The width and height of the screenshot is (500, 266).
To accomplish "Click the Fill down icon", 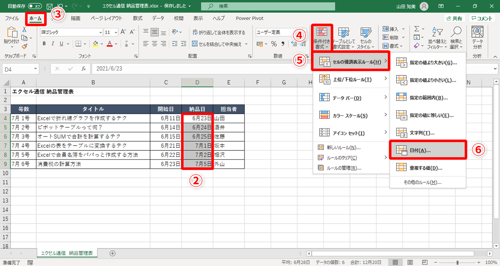I will [417, 37].
